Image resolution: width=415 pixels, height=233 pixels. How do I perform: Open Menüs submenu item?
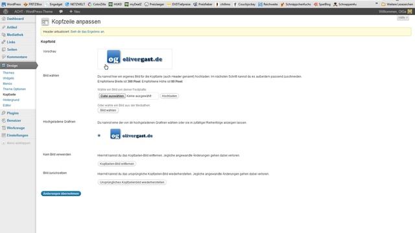point(7,83)
